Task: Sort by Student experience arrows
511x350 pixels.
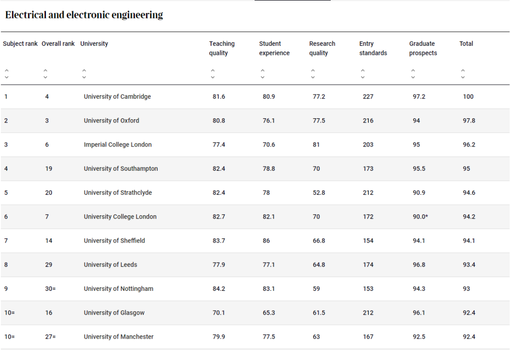Action: coord(263,74)
